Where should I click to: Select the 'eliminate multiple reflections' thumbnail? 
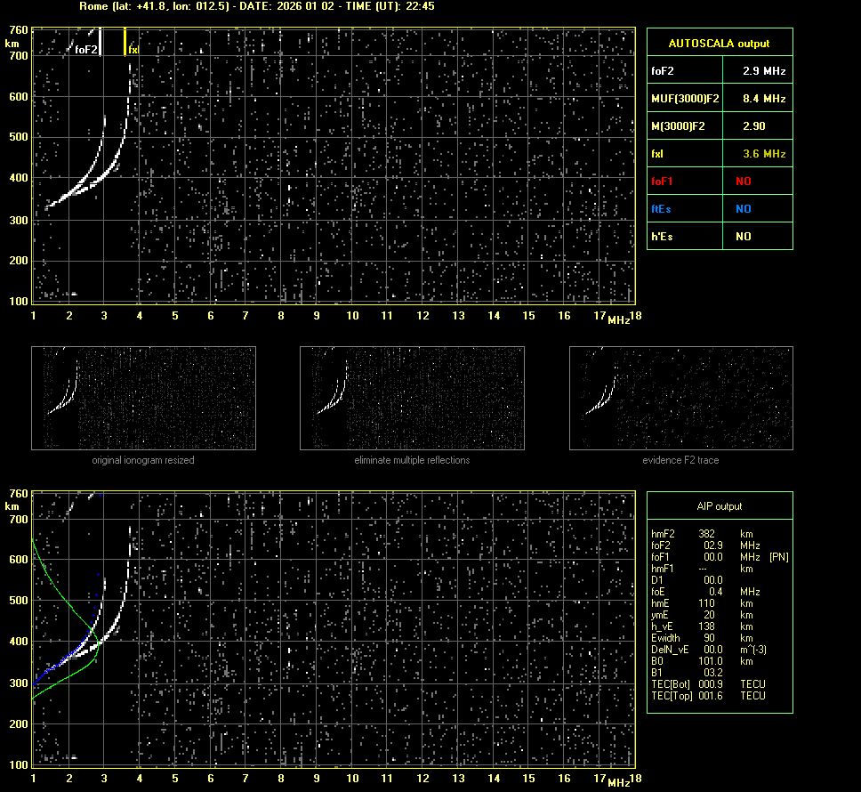(x=412, y=398)
